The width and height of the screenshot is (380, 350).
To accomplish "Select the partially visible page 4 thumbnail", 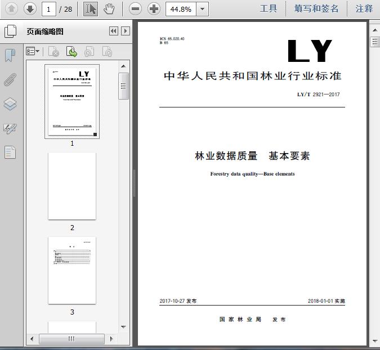I will point(72,327).
